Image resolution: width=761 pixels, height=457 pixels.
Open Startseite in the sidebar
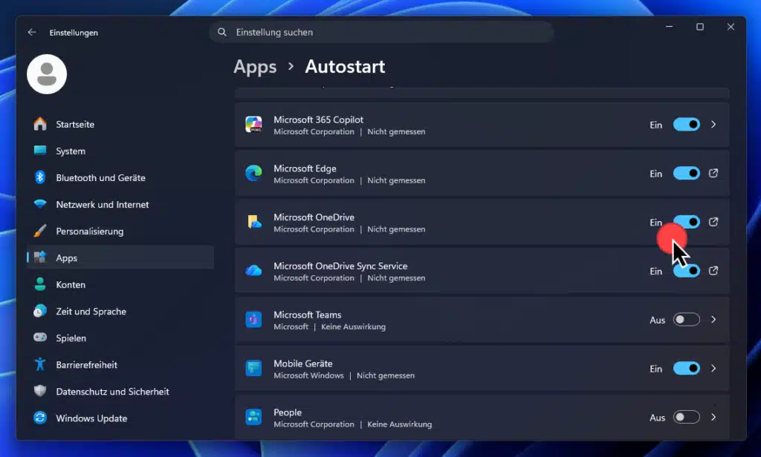[120, 124]
